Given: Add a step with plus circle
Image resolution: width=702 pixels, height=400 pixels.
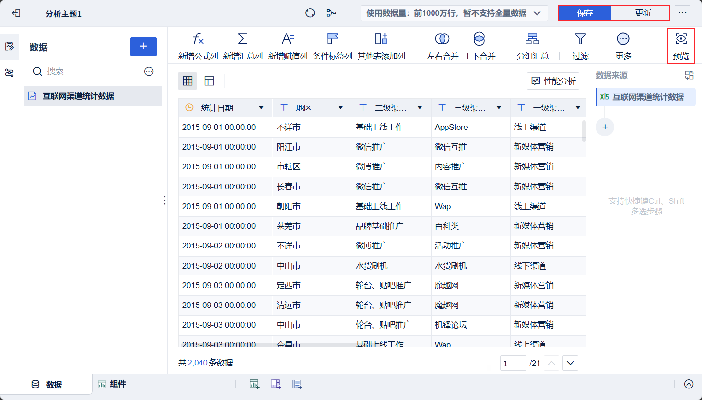Looking at the screenshot, I should click(x=605, y=127).
